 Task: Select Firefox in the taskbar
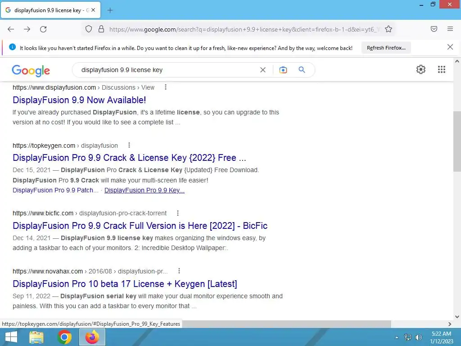click(x=92, y=337)
